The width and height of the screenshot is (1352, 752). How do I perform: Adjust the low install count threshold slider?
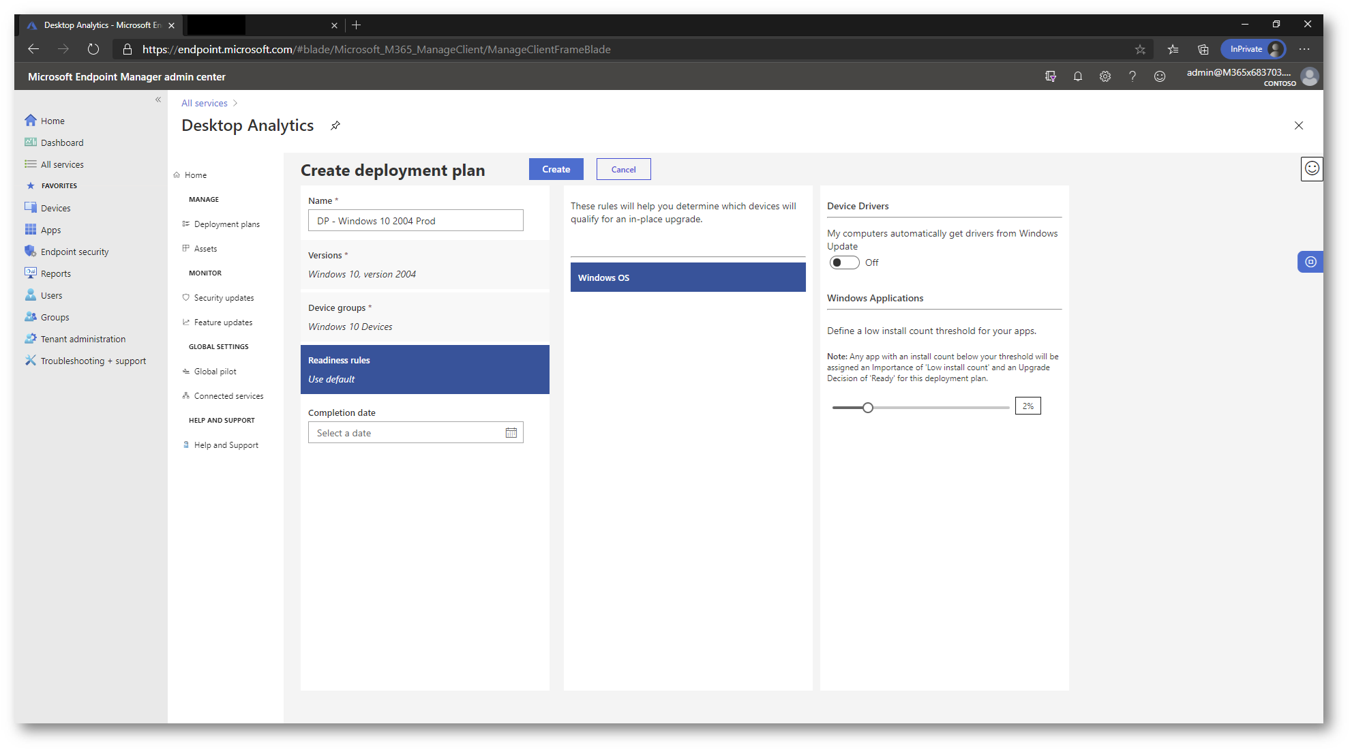pos(868,408)
